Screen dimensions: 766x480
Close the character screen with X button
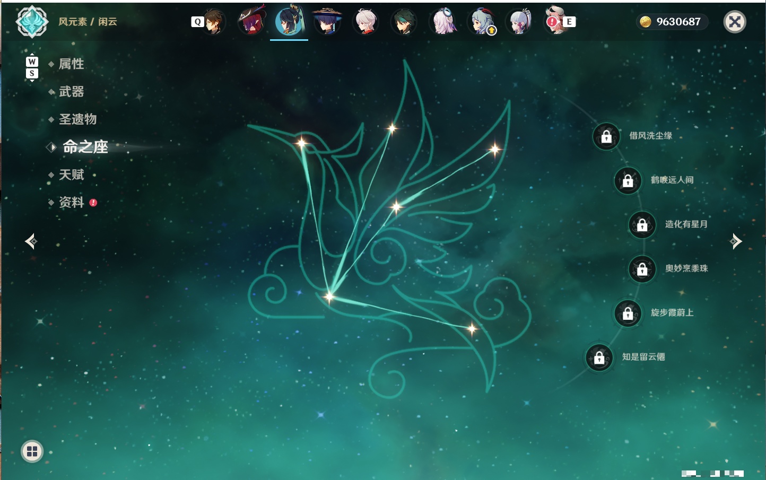(x=735, y=22)
